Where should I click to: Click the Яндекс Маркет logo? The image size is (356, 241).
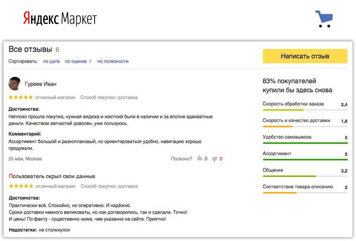pos(60,18)
